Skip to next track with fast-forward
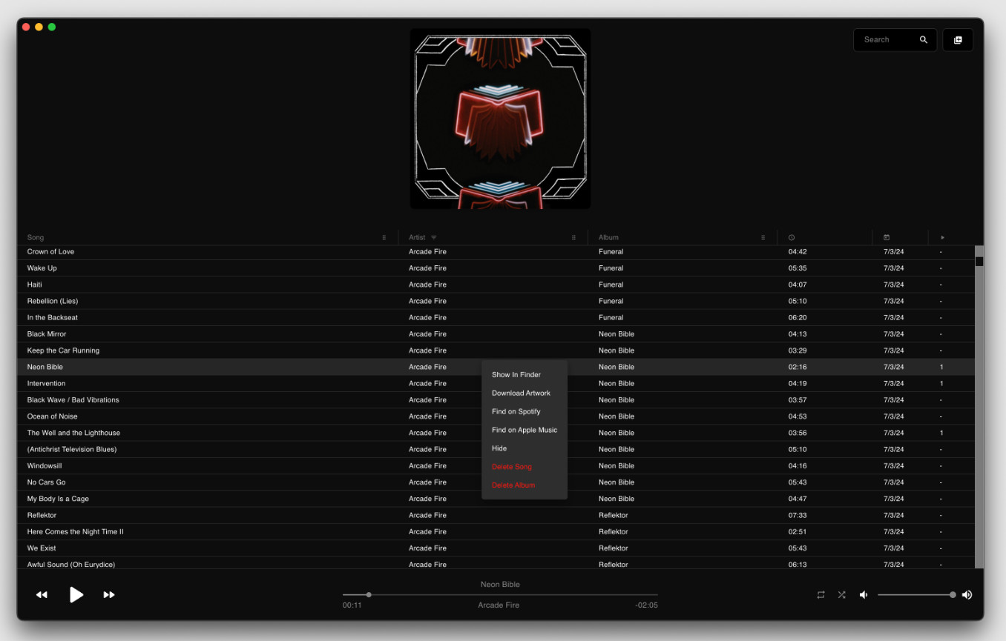 [x=109, y=594]
